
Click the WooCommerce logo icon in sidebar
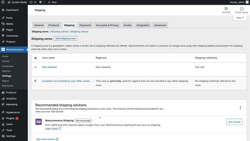tap(3, 50)
